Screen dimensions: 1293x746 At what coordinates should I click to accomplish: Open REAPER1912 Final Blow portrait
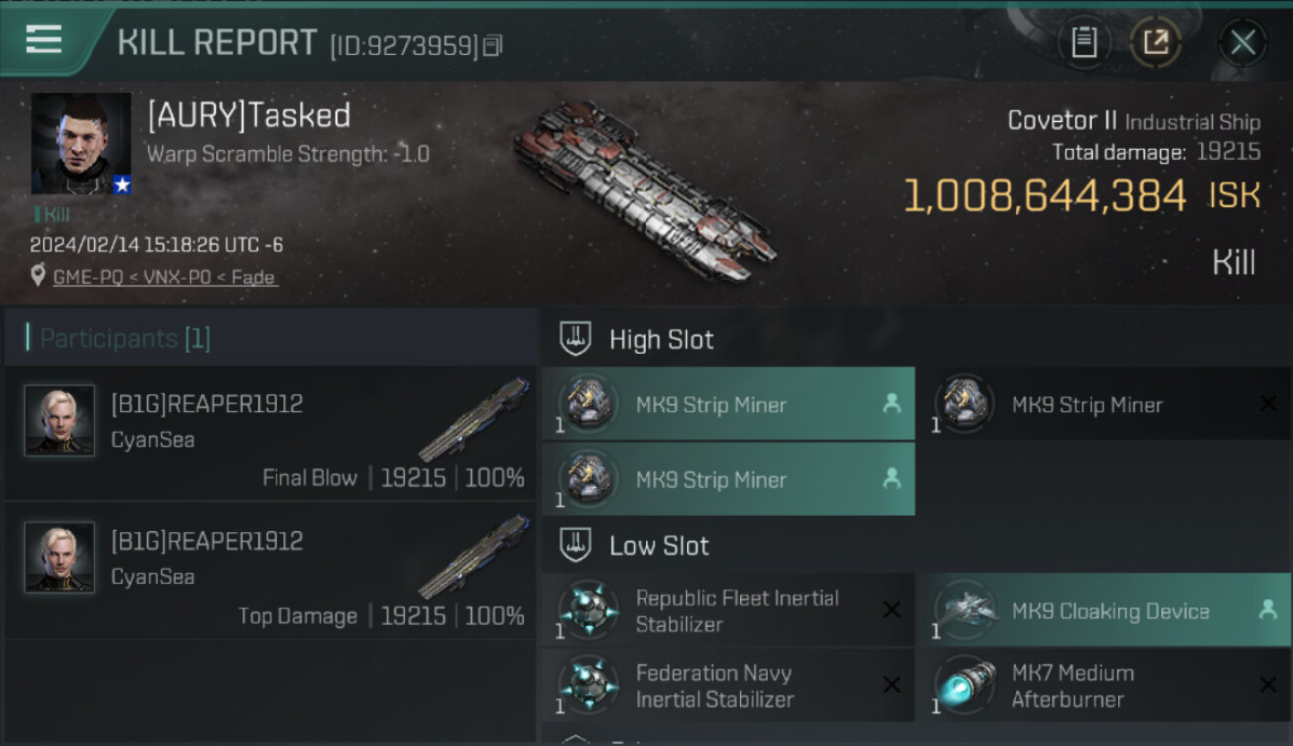click(x=60, y=420)
